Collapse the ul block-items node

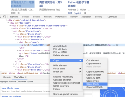(12, 31)
